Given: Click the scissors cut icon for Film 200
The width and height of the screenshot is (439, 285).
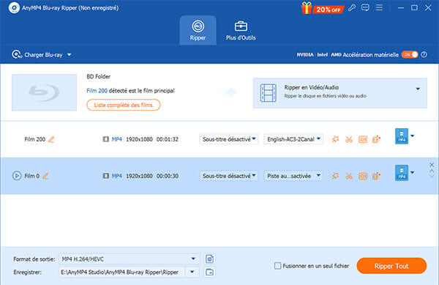Looking at the screenshot, I should click(349, 139).
